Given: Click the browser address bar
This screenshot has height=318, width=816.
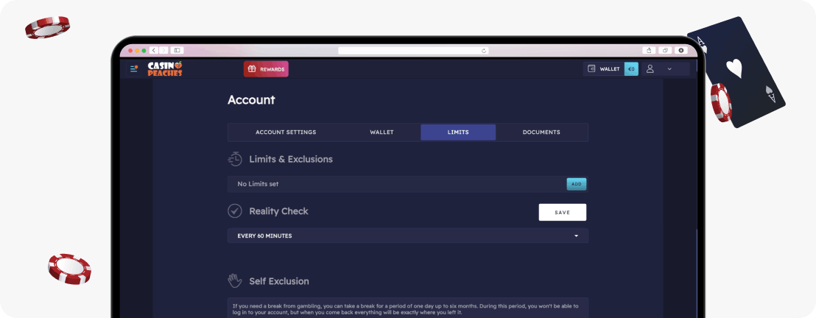Looking at the screenshot, I should click(414, 51).
